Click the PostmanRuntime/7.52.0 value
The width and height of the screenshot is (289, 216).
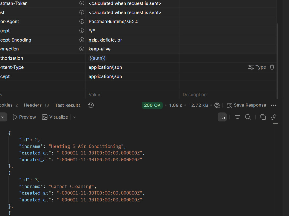click(x=114, y=22)
